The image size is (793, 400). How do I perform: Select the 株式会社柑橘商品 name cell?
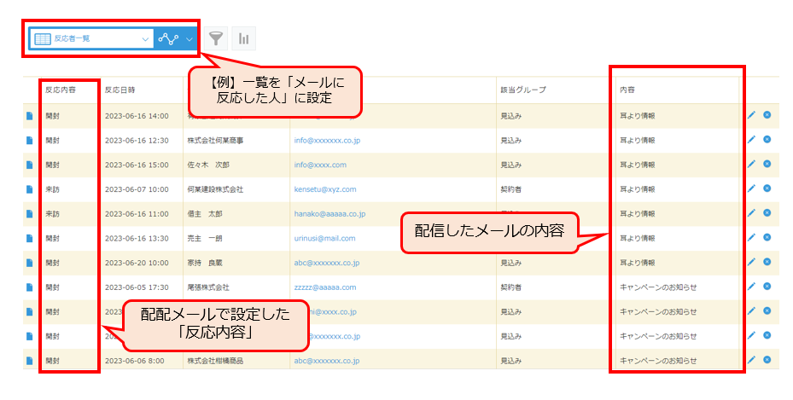coord(215,361)
